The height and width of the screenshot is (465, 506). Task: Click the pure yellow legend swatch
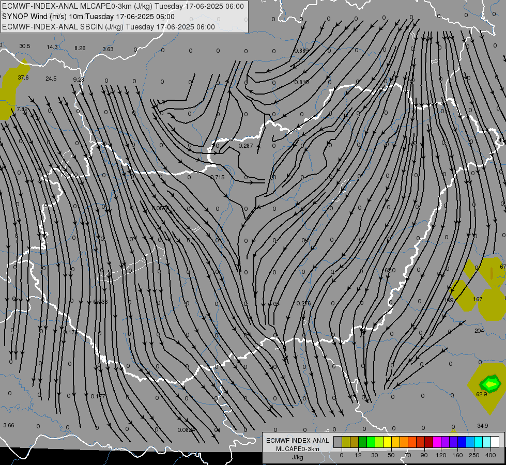point(387,442)
